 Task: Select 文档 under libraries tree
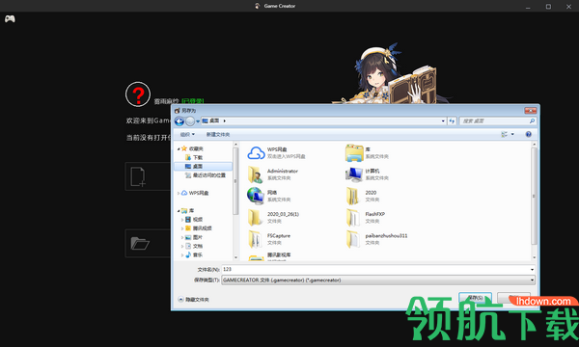[194, 246]
